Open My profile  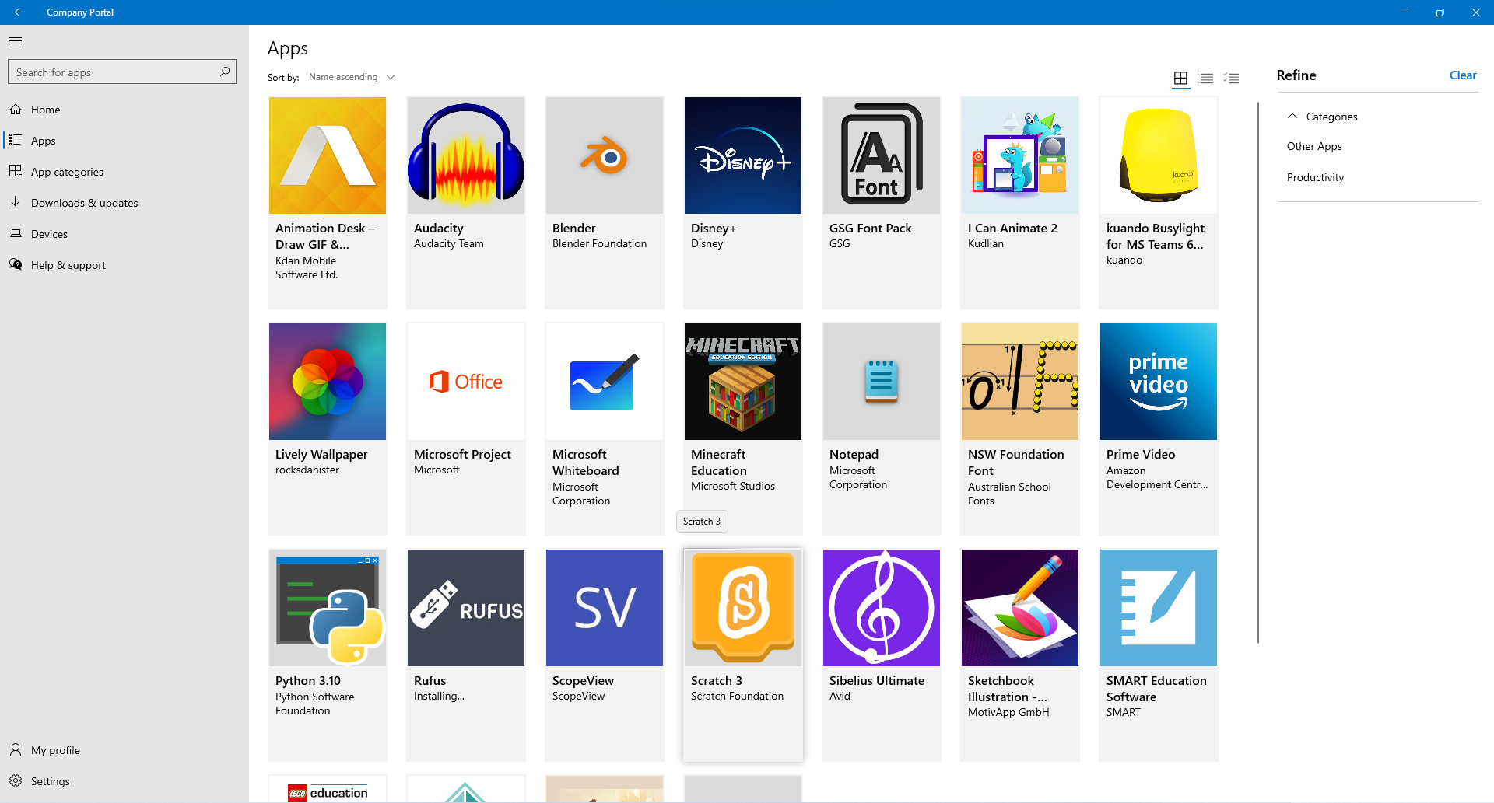tap(124, 750)
